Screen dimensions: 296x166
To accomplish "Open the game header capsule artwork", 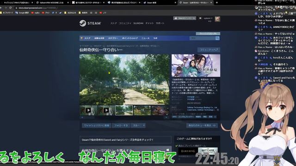I will point(196,65).
